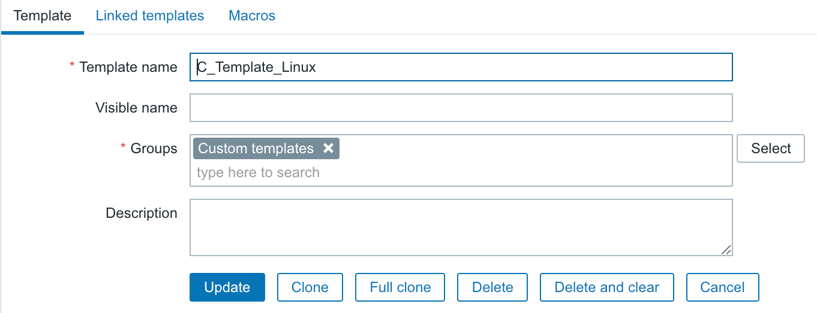Open the Groups Select dialog

[x=771, y=148]
